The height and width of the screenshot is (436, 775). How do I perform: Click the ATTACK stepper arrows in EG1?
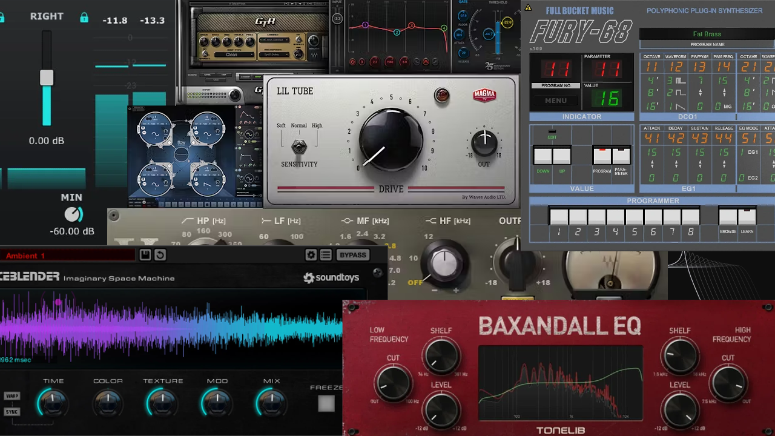652,164
